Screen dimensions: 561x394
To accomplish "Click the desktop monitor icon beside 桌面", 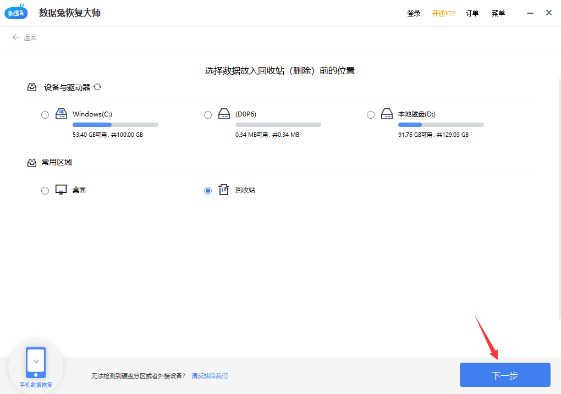I will (x=61, y=189).
